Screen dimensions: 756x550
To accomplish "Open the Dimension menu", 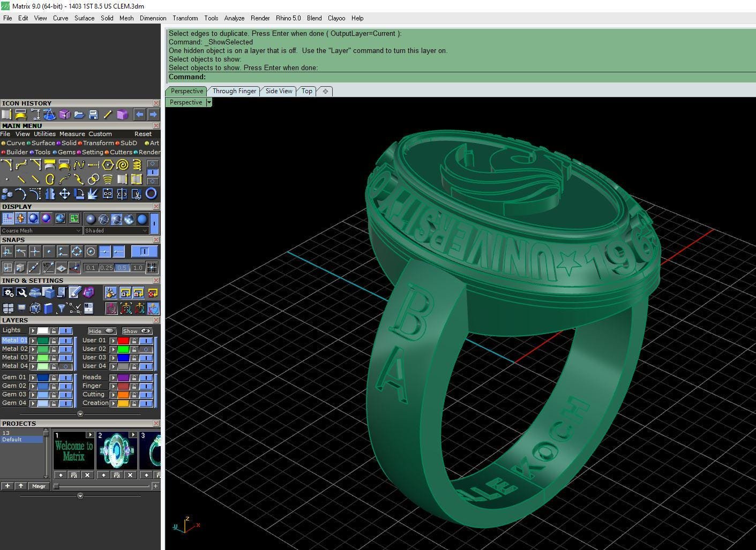I will click(153, 18).
